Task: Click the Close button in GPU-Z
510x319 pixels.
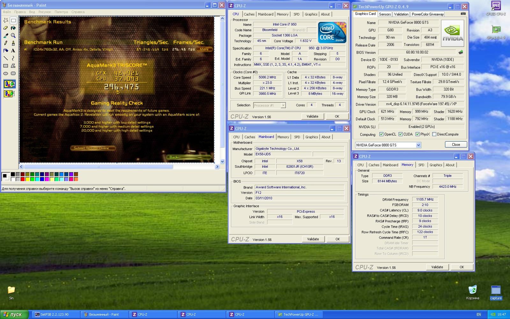Action: click(x=456, y=145)
